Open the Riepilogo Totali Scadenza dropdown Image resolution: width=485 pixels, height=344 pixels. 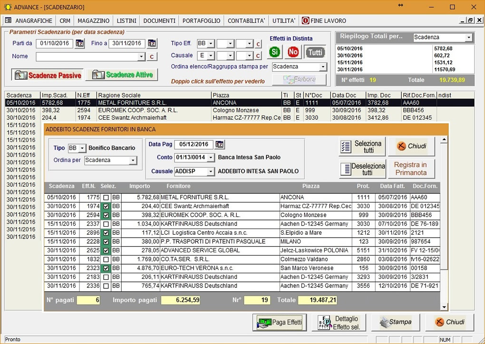[x=469, y=38]
